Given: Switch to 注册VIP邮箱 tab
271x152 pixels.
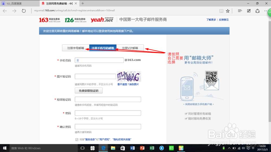Looking at the screenshot, I should tap(130, 48).
